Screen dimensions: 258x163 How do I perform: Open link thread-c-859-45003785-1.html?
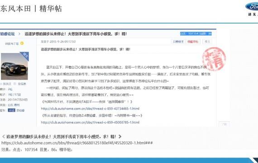pyautogui.click(x=90, y=122)
